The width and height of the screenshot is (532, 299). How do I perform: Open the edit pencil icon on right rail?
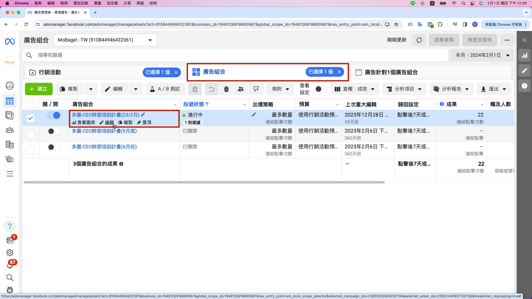(x=525, y=71)
